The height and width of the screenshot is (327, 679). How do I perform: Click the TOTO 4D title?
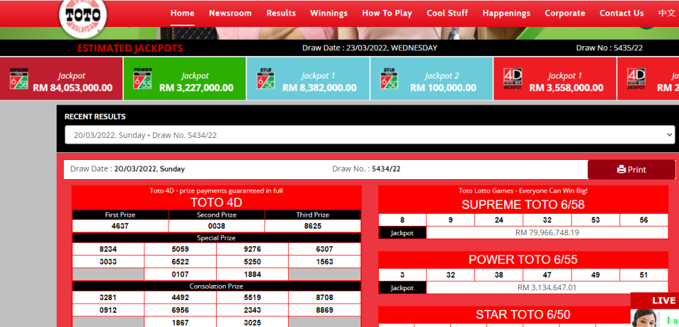(x=217, y=202)
